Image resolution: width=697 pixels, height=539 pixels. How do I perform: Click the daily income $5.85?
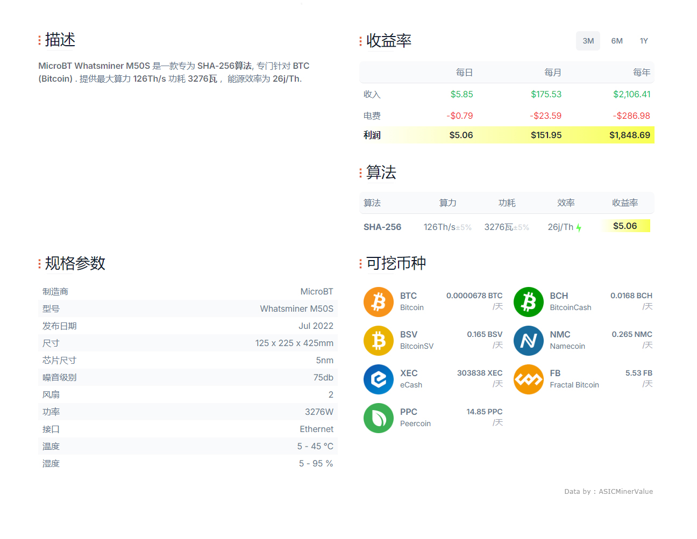pyautogui.click(x=461, y=94)
